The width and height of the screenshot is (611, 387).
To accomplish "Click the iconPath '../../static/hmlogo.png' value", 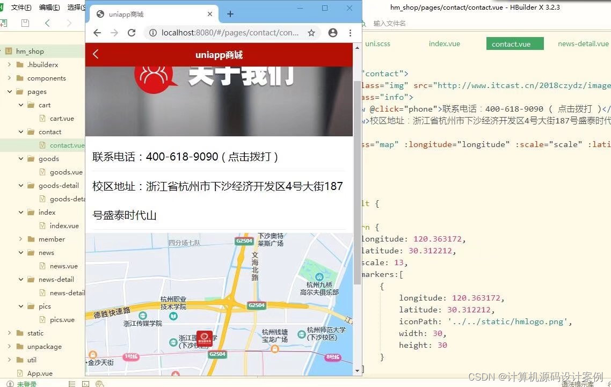I will (507, 322).
